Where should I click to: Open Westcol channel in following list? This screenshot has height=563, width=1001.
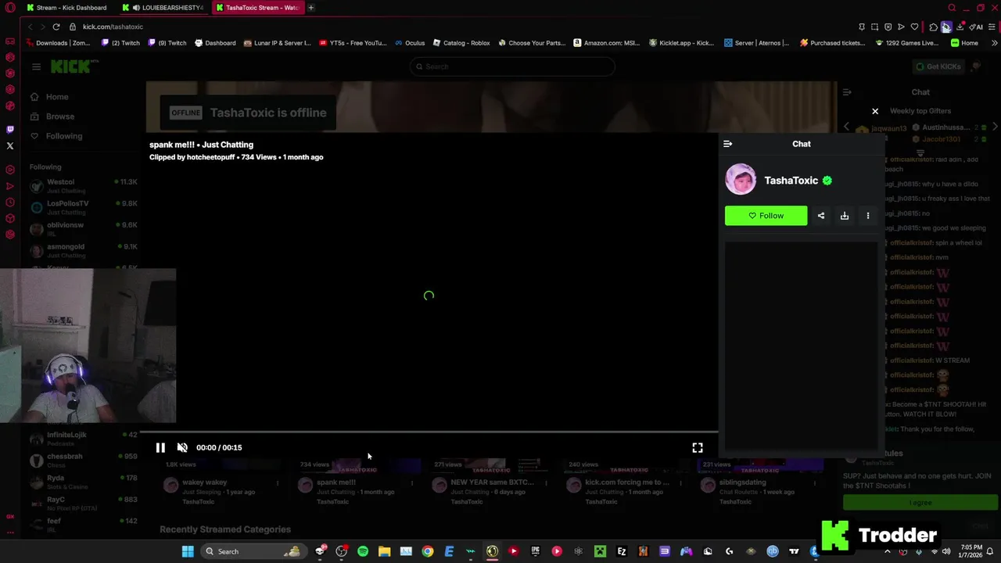click(83, 186)
